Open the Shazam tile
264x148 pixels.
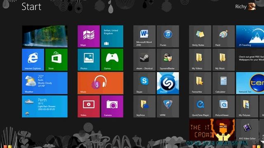[168, 83]
